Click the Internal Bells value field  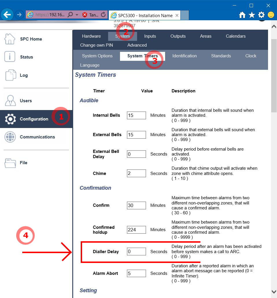point(136,115)
